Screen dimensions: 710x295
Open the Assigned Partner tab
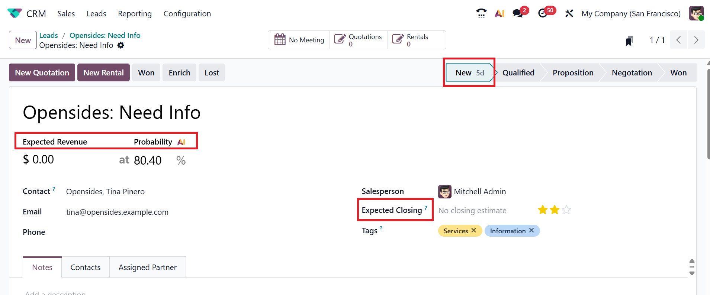[x=148, y=267]
